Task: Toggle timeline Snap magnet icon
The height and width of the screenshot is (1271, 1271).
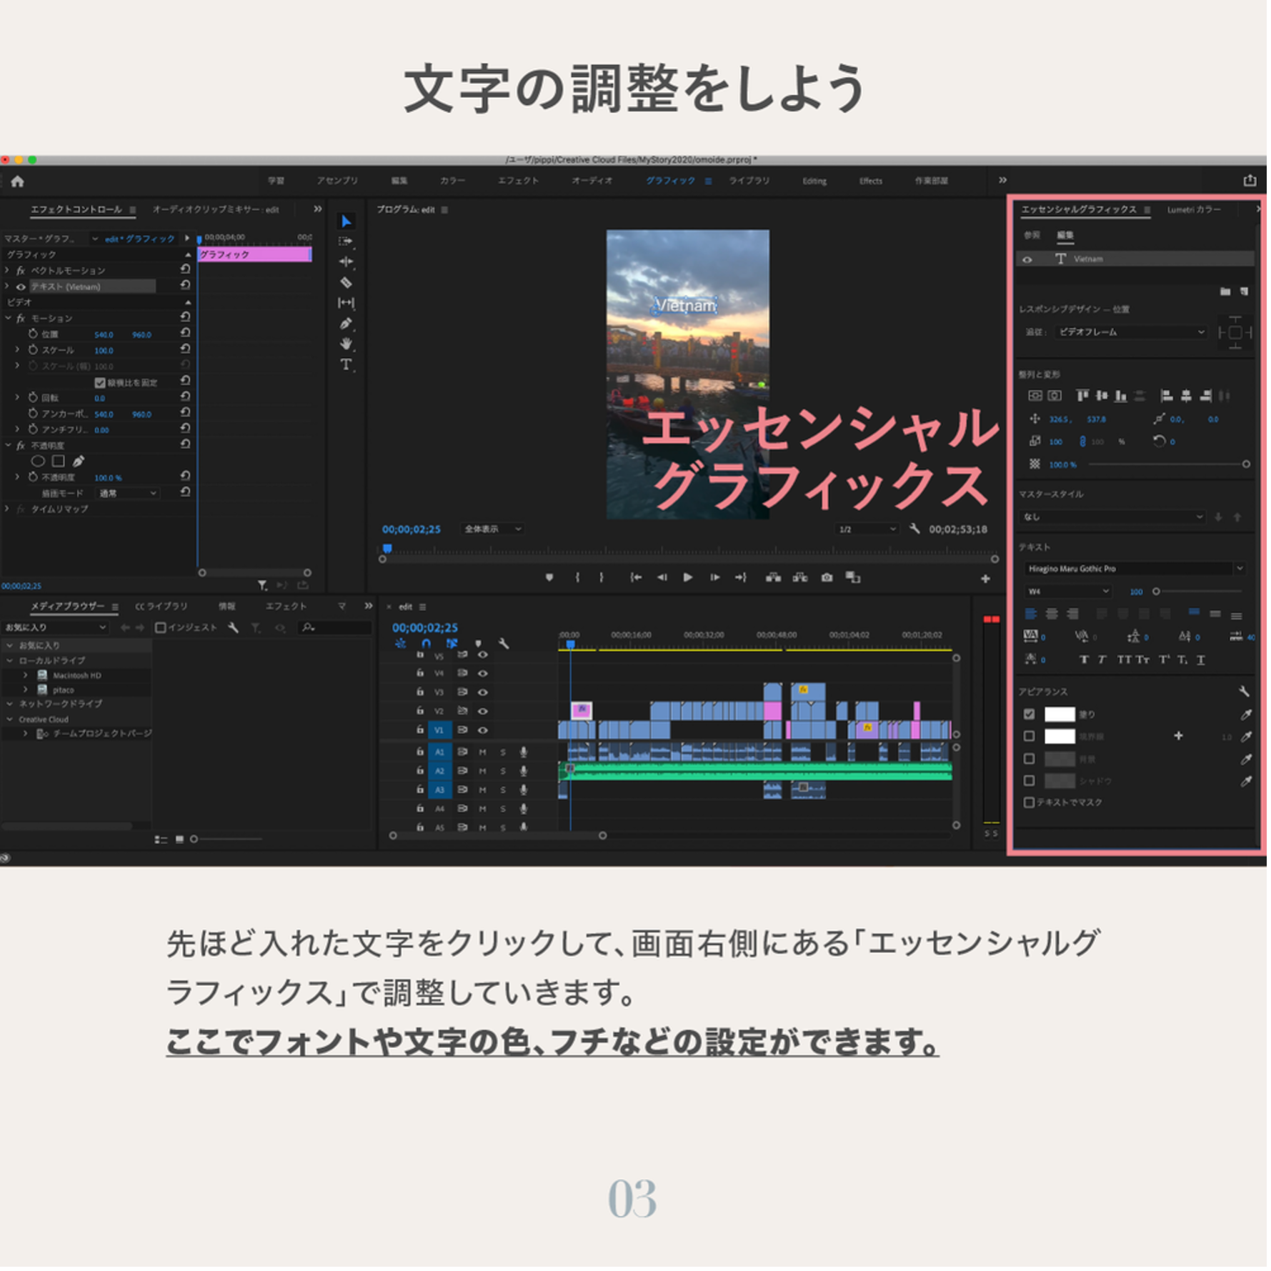Action: click(x=427, y=645)
